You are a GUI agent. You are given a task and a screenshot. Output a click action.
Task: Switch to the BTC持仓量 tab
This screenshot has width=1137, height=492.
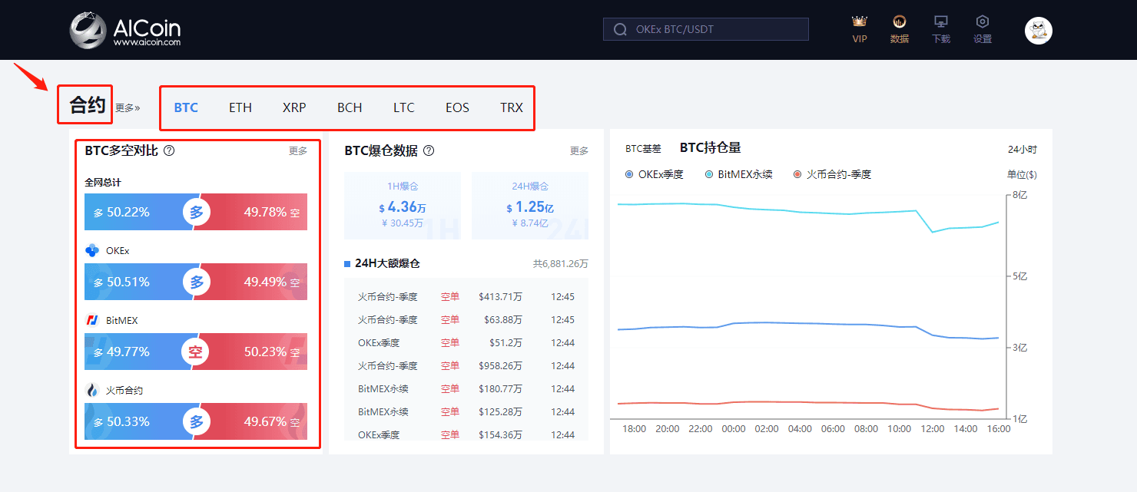(x=711, y=148)
